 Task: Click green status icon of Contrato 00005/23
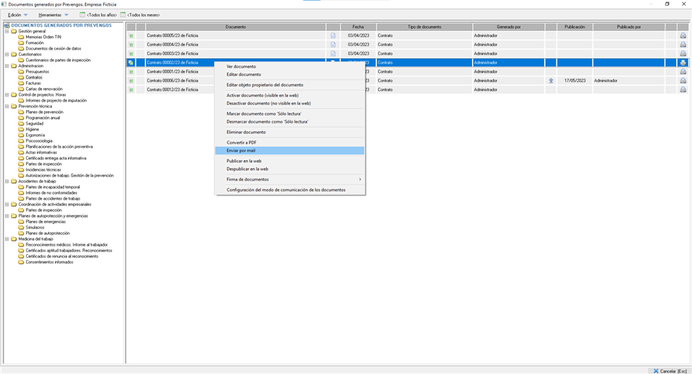pos(131,35)
